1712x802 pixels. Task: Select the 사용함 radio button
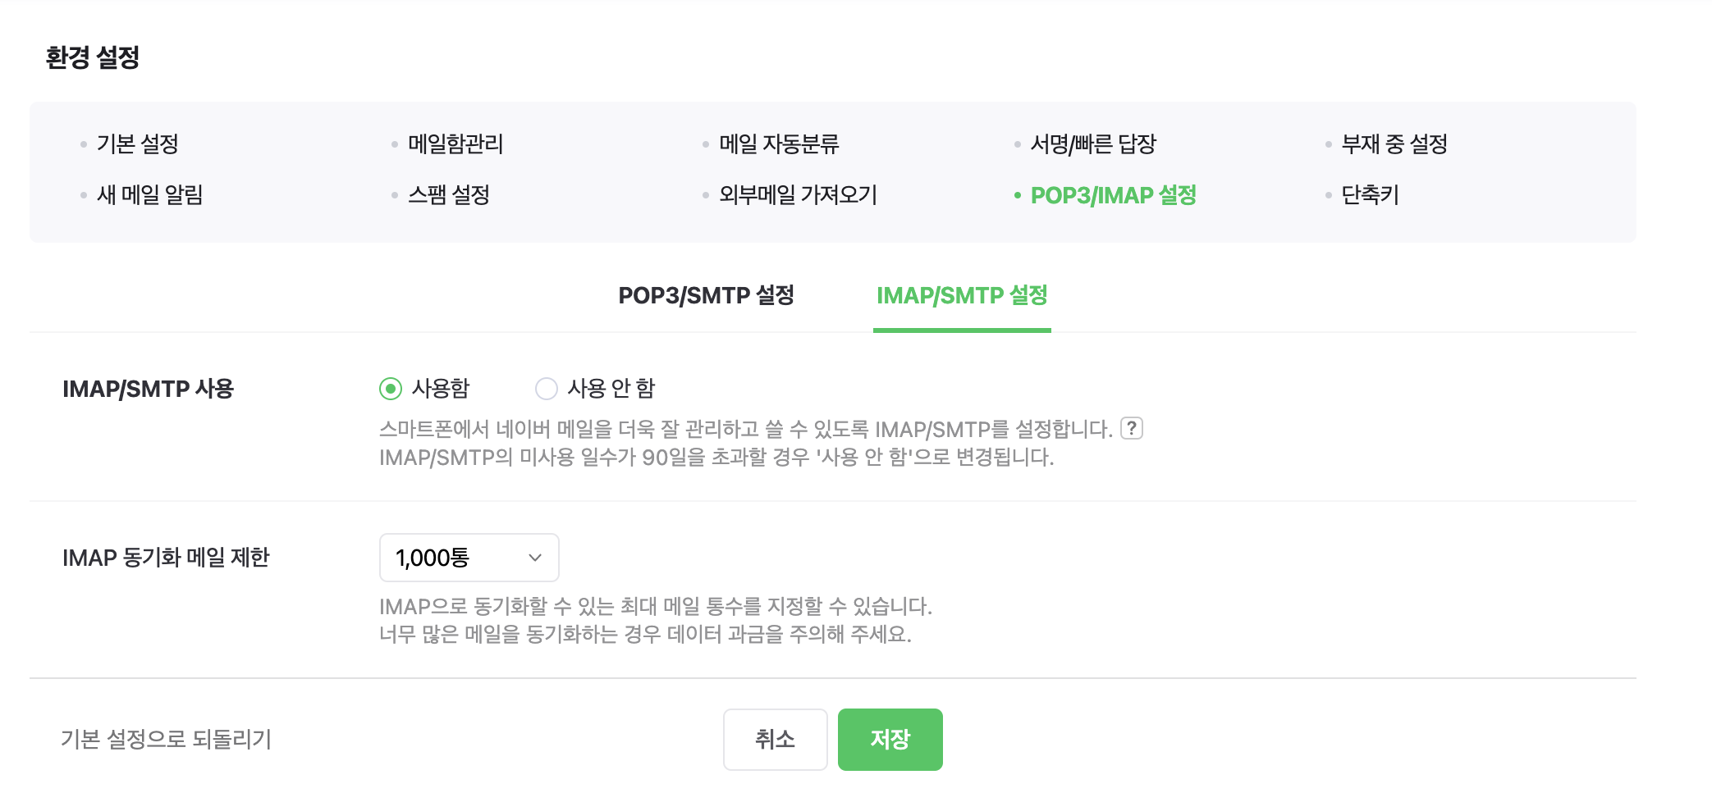[x=391, y=389]
